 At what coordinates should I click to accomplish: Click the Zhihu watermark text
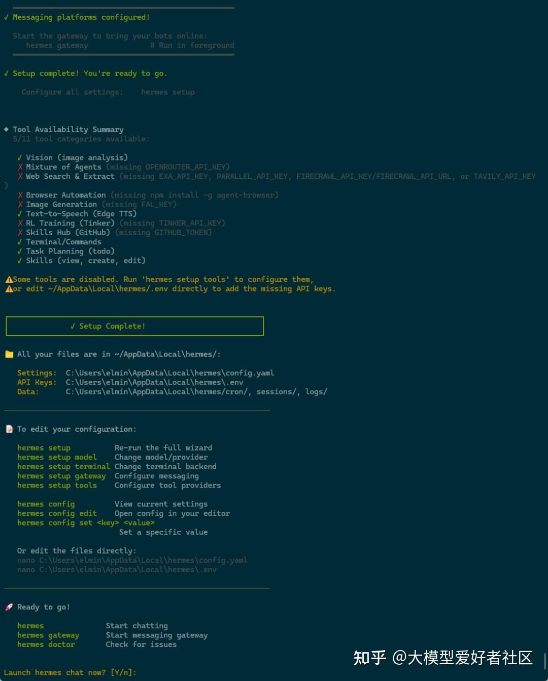coord(442,658)
